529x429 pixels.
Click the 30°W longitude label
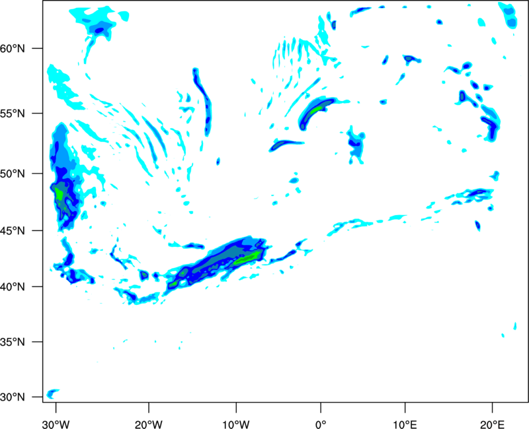click(56, 424)
